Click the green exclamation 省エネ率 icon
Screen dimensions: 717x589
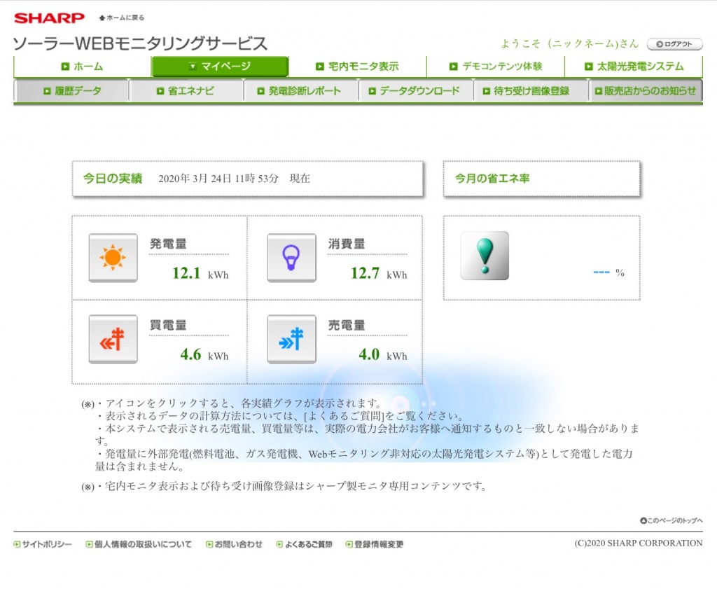pos(485,256)
